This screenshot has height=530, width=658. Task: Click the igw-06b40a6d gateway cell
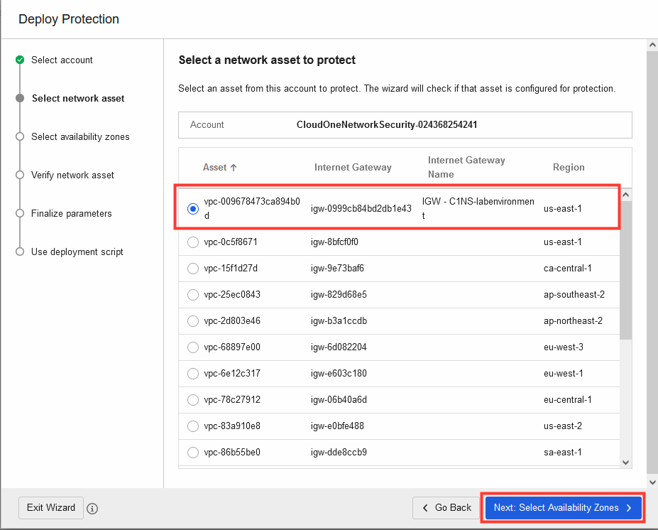[339, 400]
